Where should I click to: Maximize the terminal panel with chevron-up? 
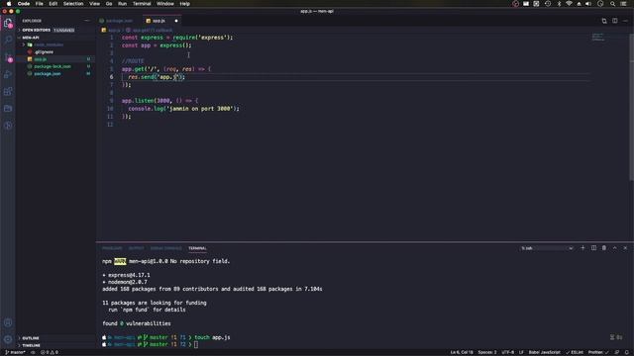pos(614,248)
